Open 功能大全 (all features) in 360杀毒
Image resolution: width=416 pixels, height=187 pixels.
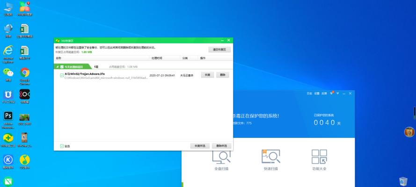pos(320,160)
